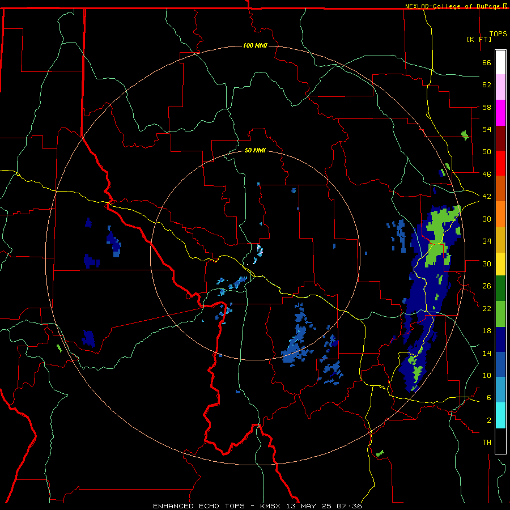510x510 pixels.
Task: Click the black TH legend swatch
Action: [x=500, y=441]
